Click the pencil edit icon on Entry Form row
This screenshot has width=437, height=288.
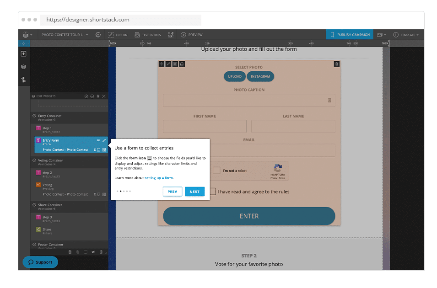pos(104,140)
